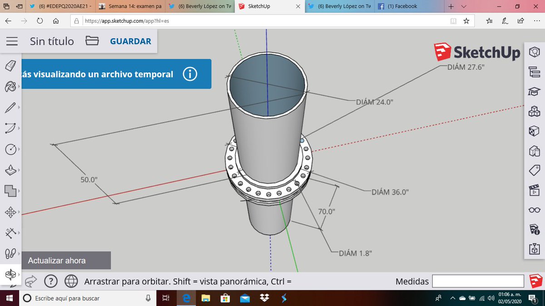Refresh the browser page

pos(40,21)
